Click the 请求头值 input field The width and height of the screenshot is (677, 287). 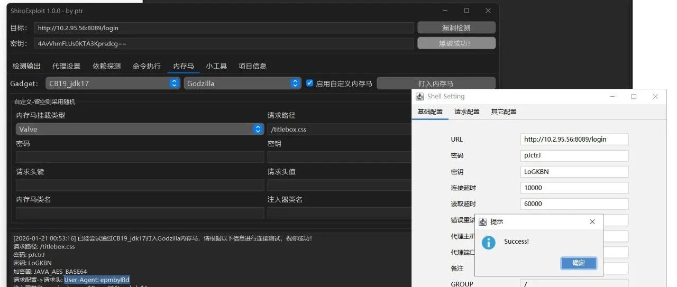(340, 185)
